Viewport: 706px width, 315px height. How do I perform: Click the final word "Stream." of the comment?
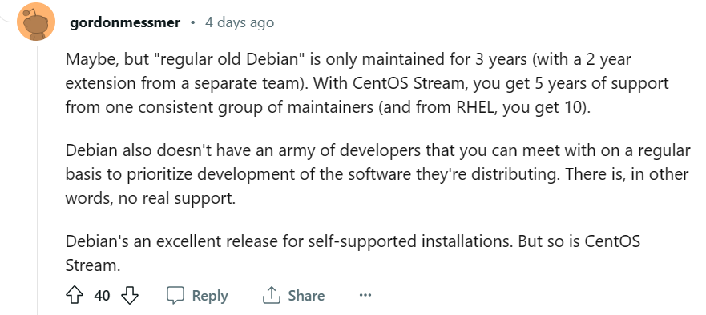(x=93, y=265)
